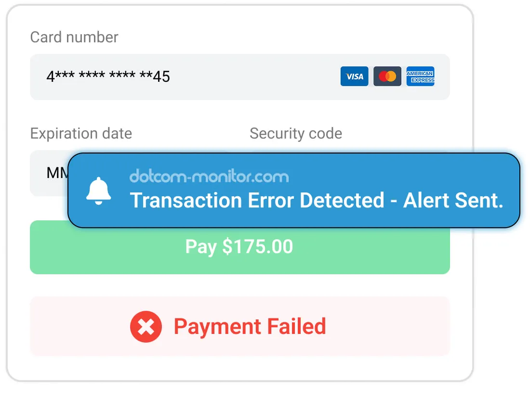Select the Transaction Error Detected text

coord(317,200)
